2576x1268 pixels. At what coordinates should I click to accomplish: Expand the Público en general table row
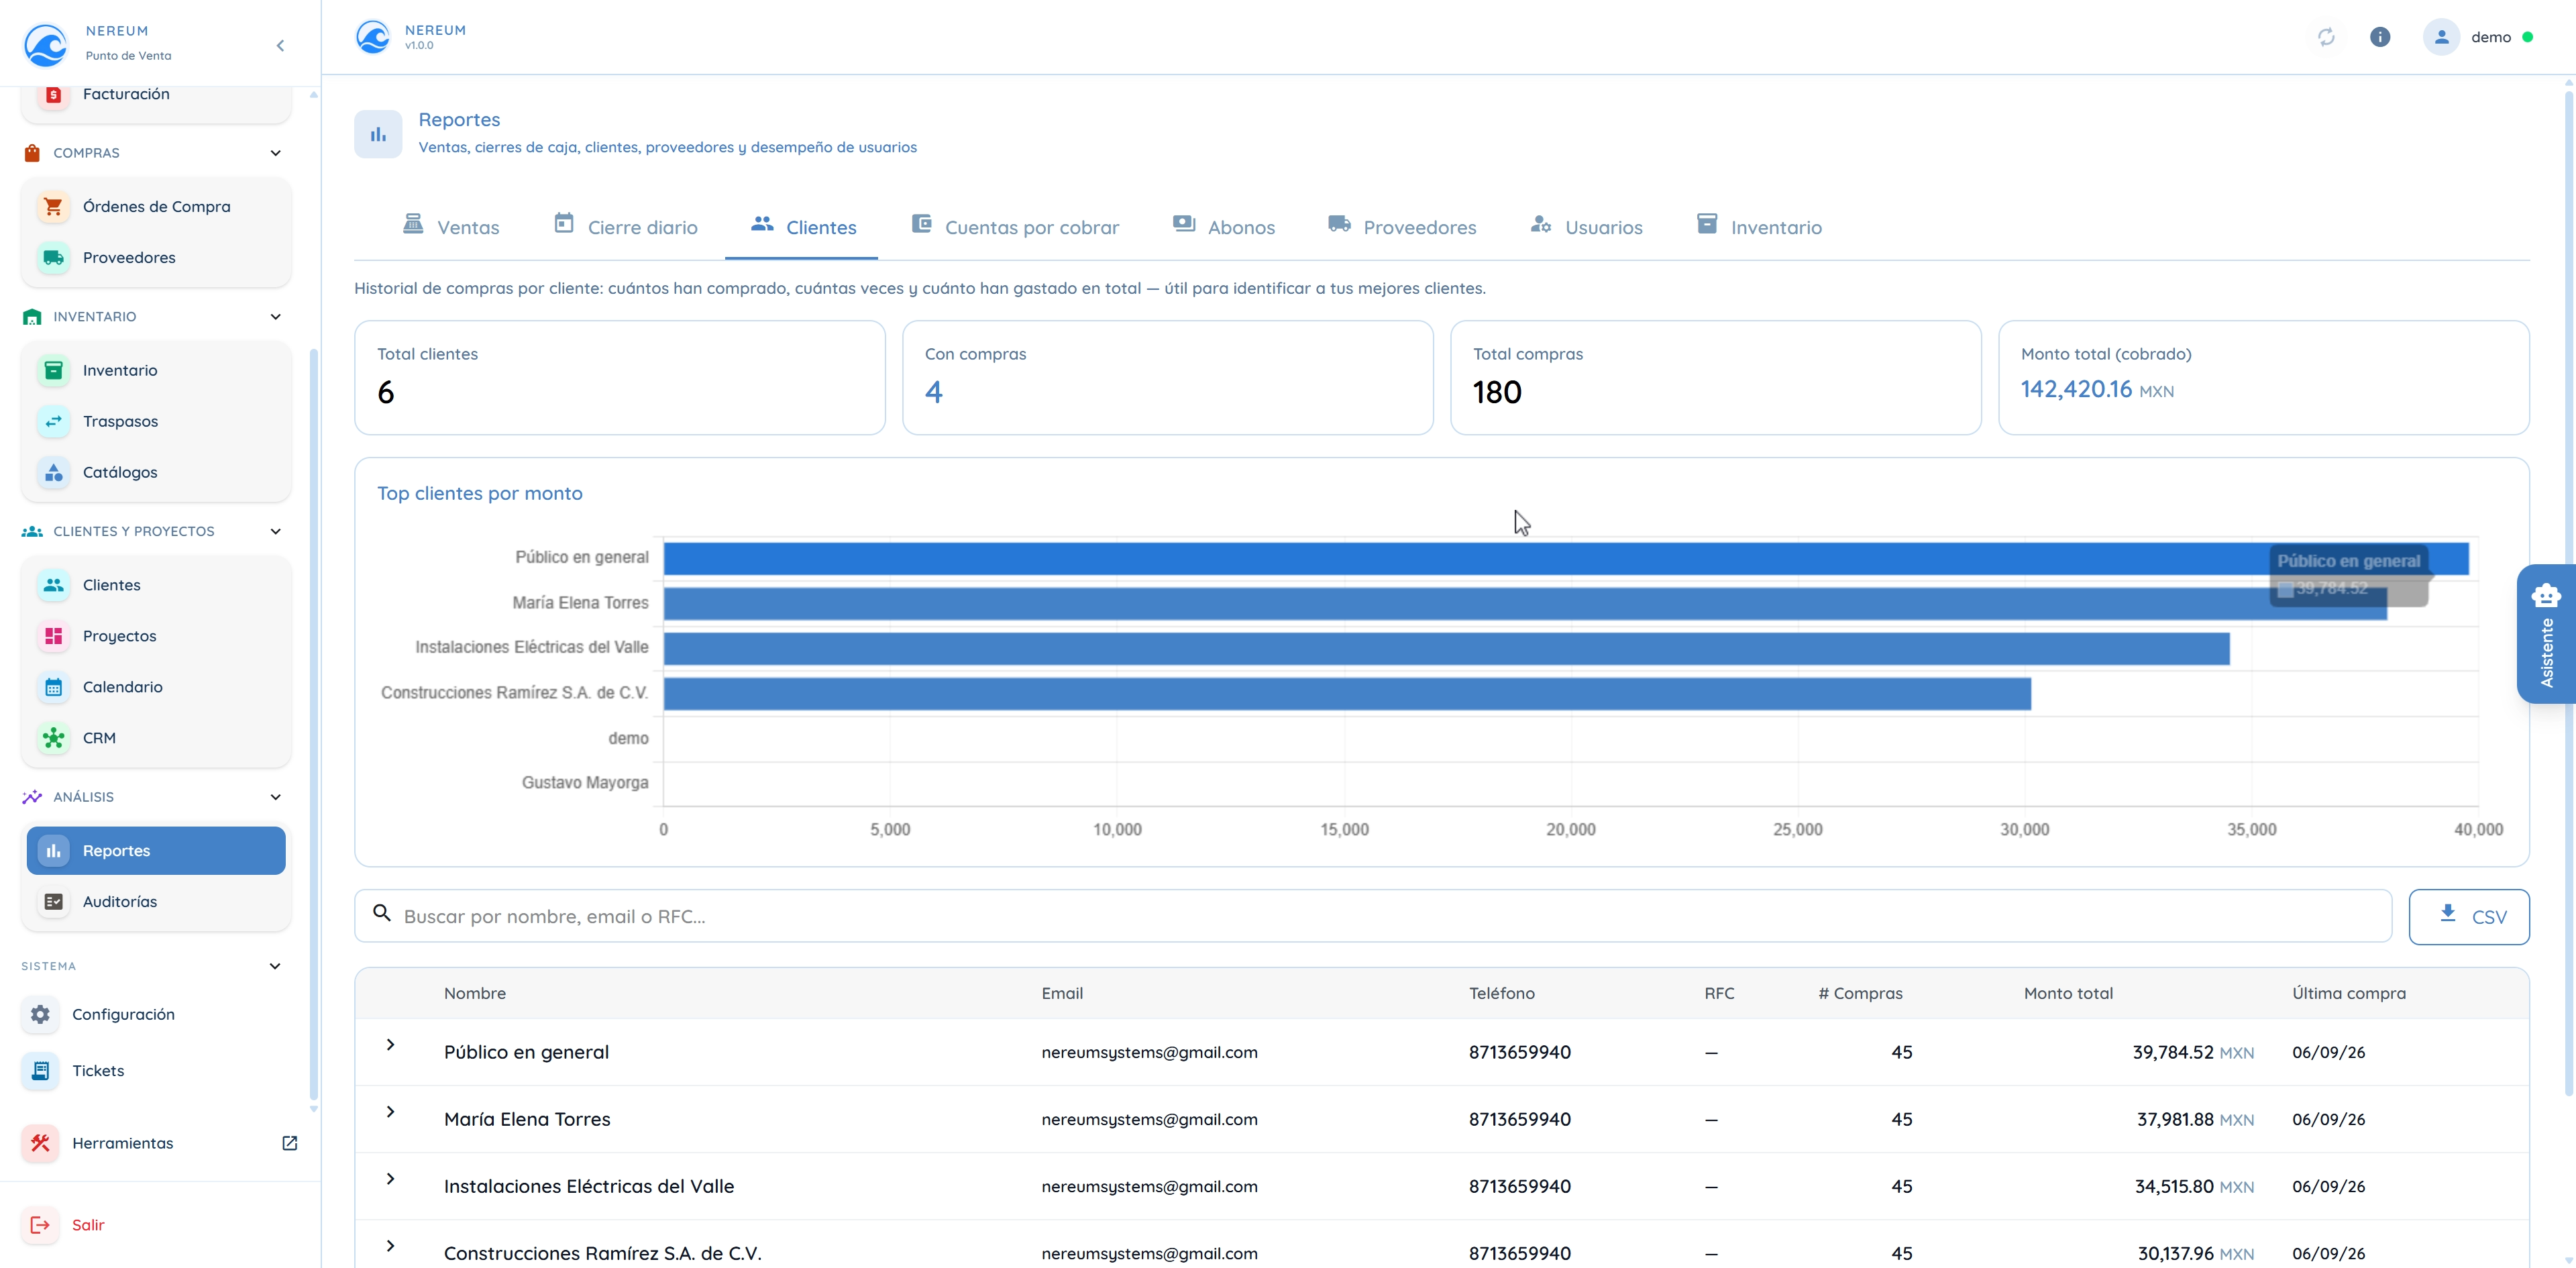[391, 1045]
